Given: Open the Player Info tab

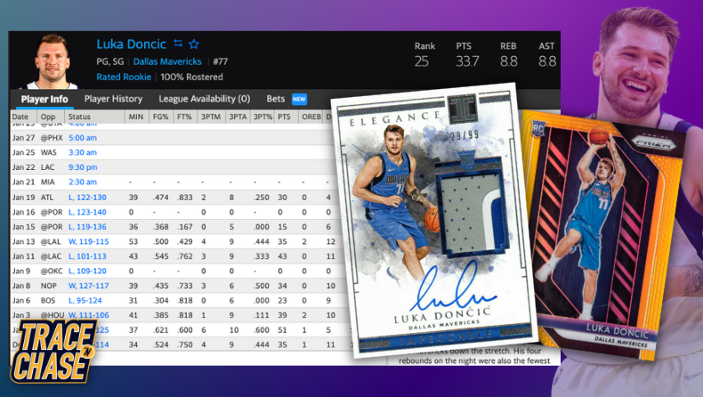Looking at the screenshot, I should click(44, 99).
